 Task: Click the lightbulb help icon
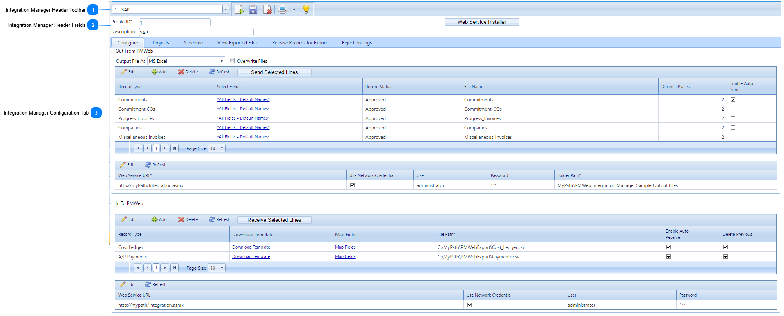pos(306,9)
